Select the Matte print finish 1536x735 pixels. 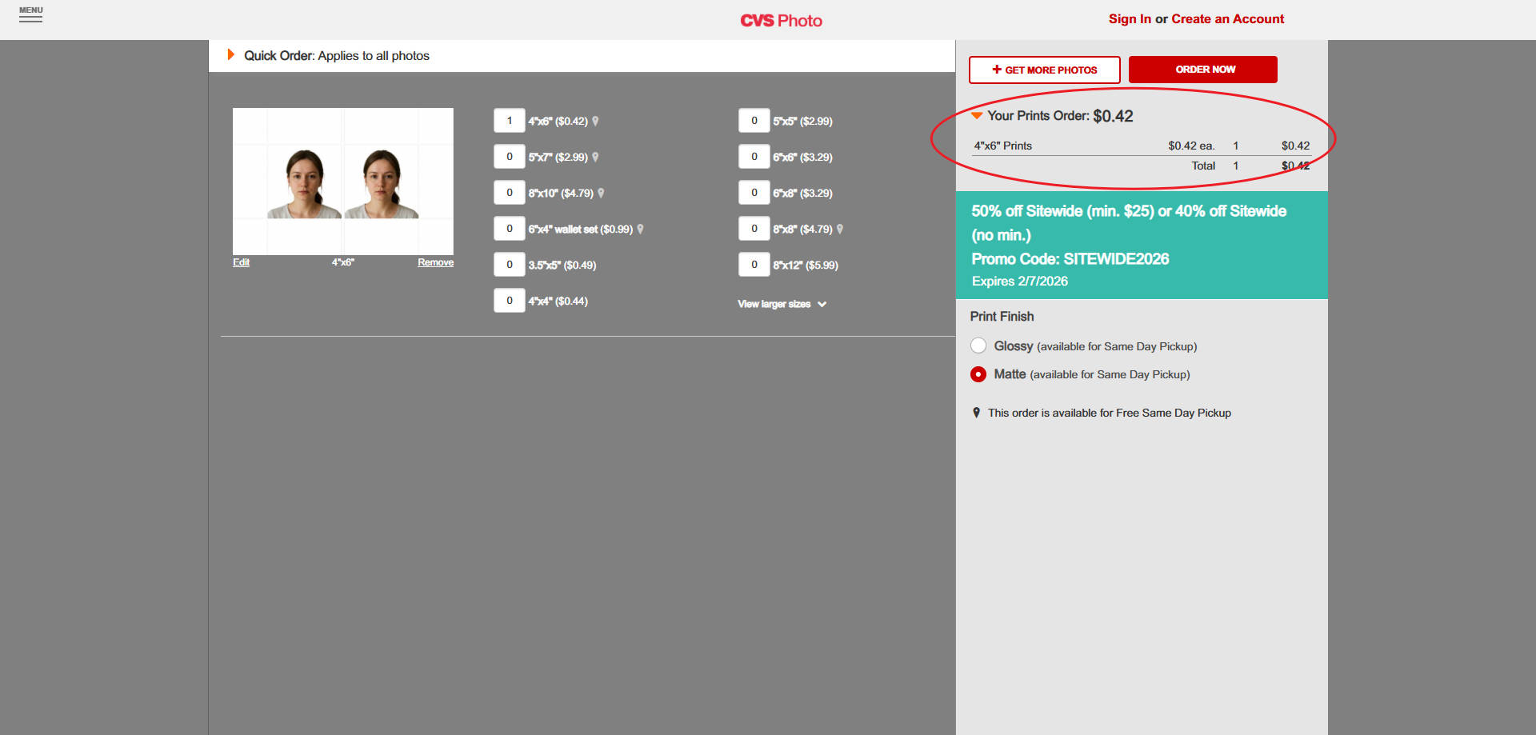(x=978, y=373)
